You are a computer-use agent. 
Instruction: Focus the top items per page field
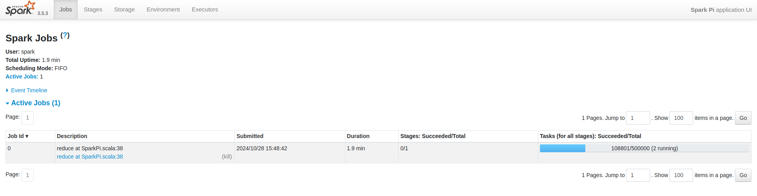click(680, 118)
